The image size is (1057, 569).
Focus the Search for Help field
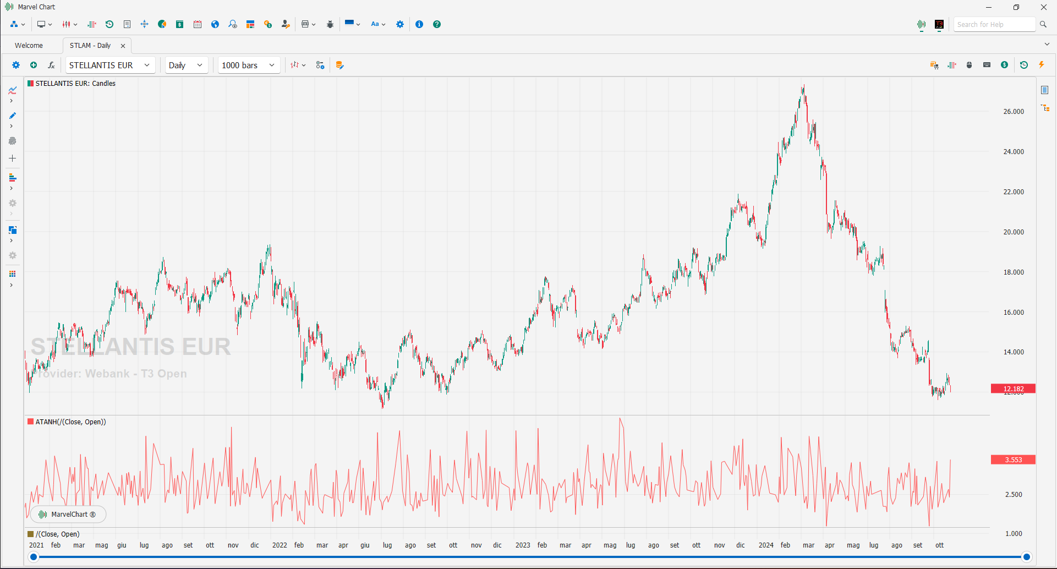(994, 24)
